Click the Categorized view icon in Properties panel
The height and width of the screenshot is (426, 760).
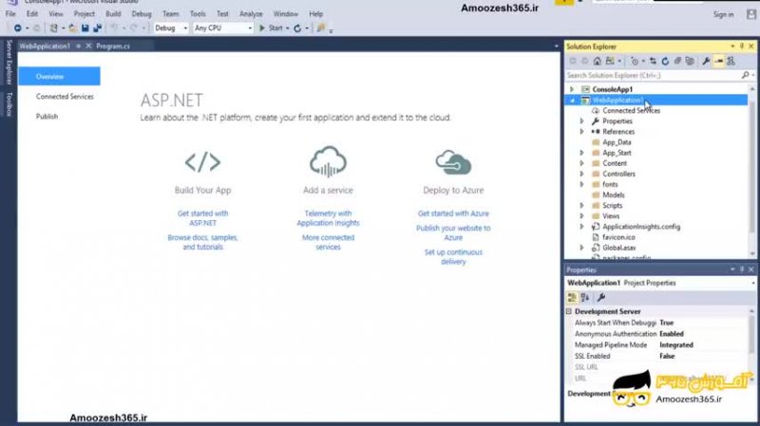click(x=572, y=297)
